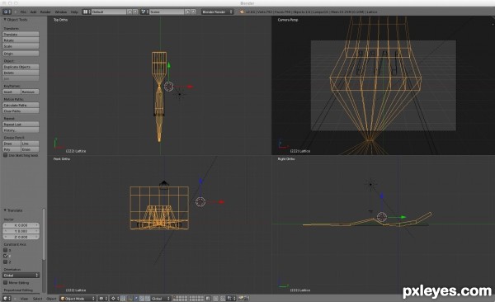
Task: Open the info editor type selector icon
Action: click(7, 12)
